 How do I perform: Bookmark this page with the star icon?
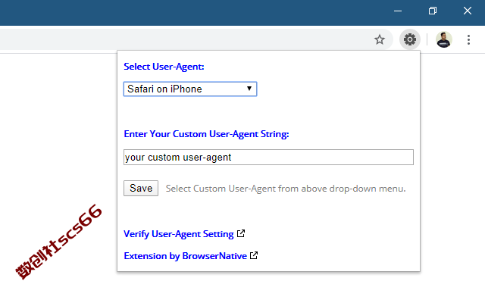tap(380, 39)
